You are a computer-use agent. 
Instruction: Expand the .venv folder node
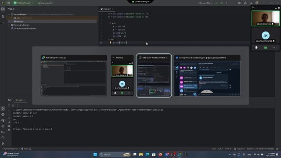click(12, 18)
